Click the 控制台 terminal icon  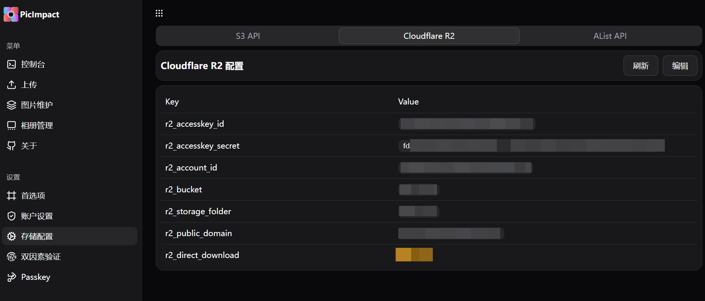[x=12, y=64]
